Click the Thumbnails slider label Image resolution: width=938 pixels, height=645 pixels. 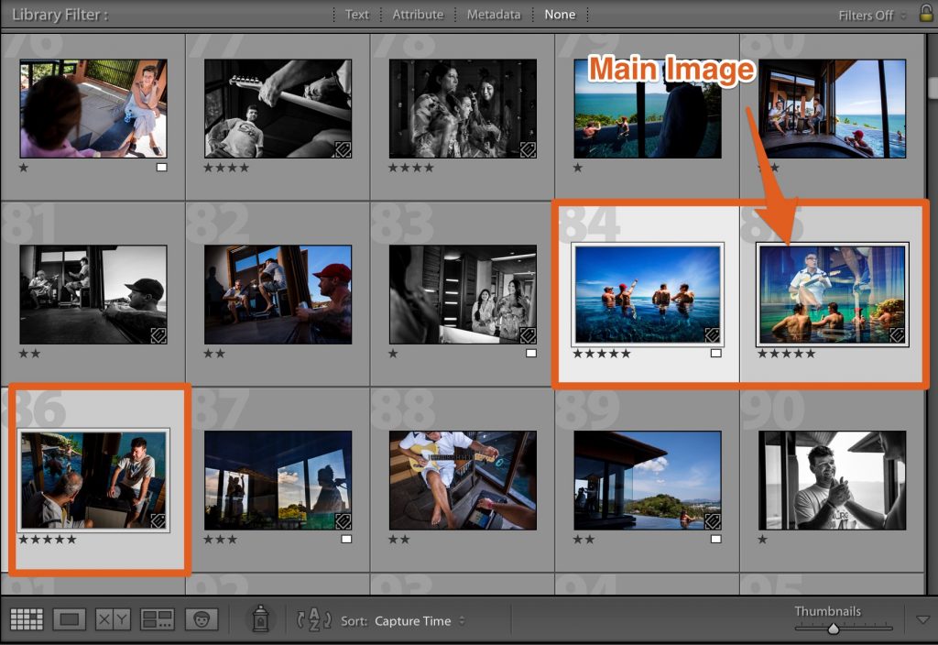coord(828,611)
